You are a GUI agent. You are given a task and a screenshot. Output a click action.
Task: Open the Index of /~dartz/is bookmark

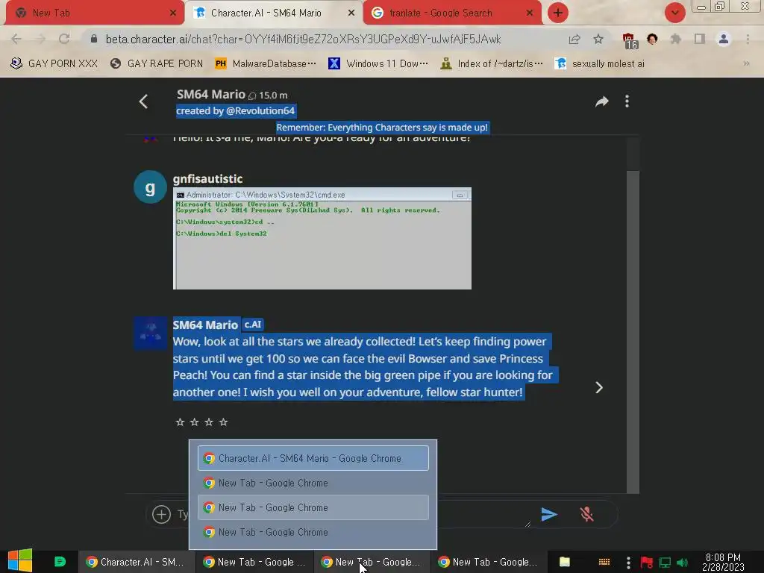click(491, 64)
